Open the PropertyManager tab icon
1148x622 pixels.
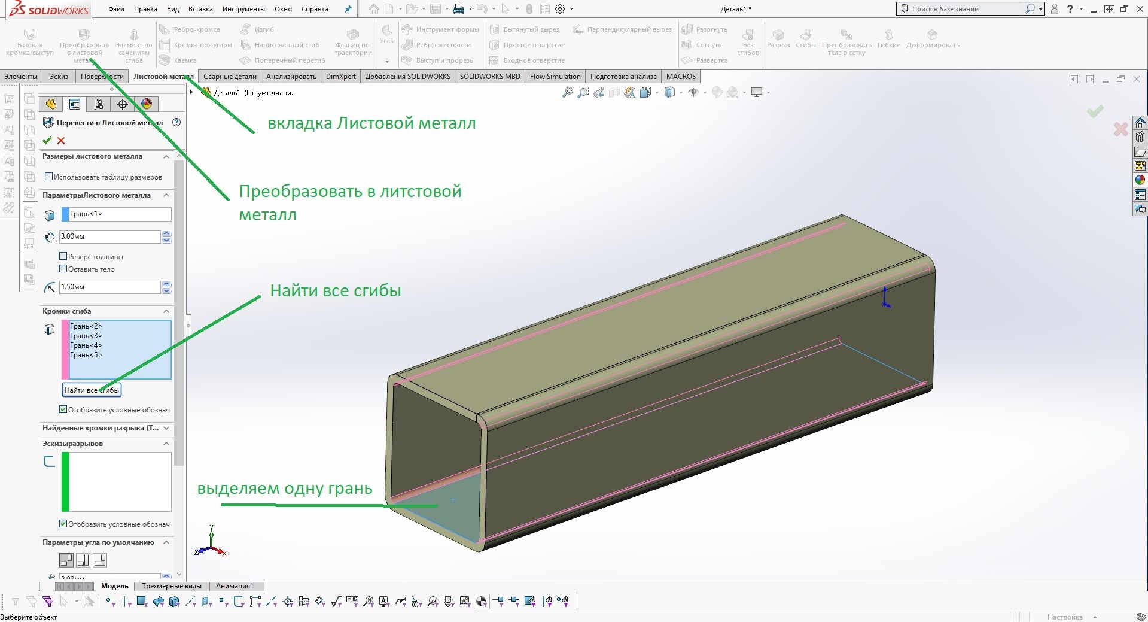point(75,104)
